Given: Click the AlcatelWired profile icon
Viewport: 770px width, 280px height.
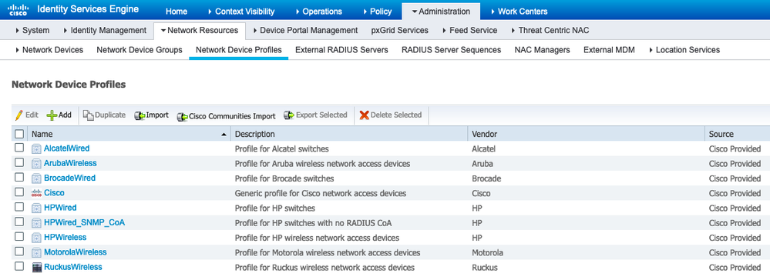Looking at the screenshot, I should point(36,148).
